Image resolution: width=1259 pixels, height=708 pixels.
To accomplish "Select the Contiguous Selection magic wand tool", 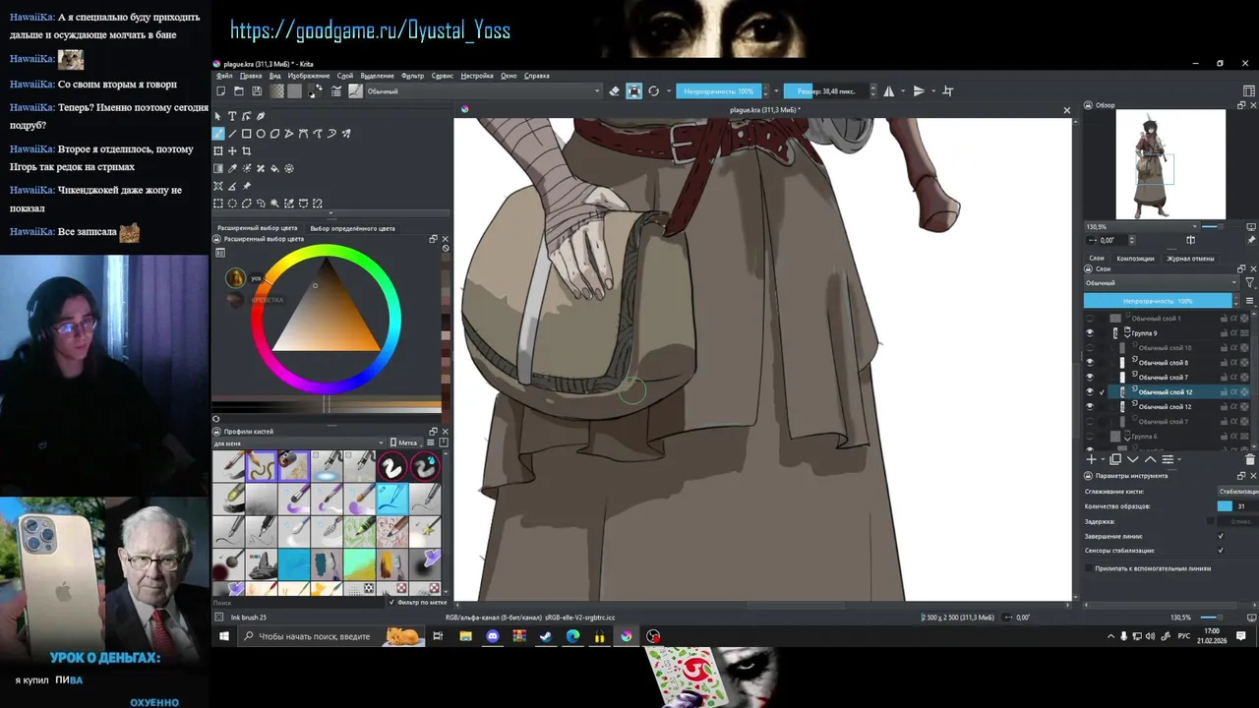I will [x=275, y=204].
